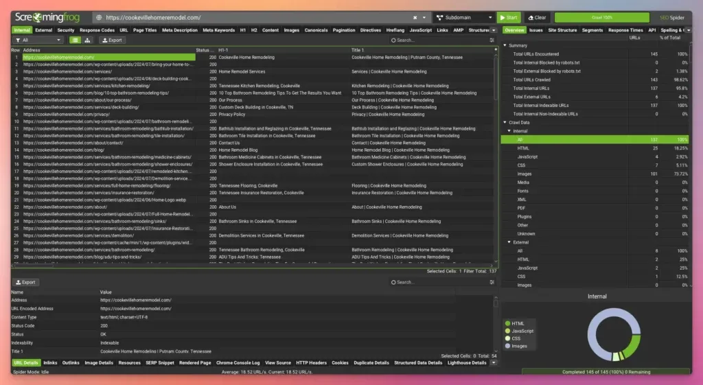This screenshot has width=703, height=385.
Task: Clear the URL with the X icon
Action: coord(415,17)
